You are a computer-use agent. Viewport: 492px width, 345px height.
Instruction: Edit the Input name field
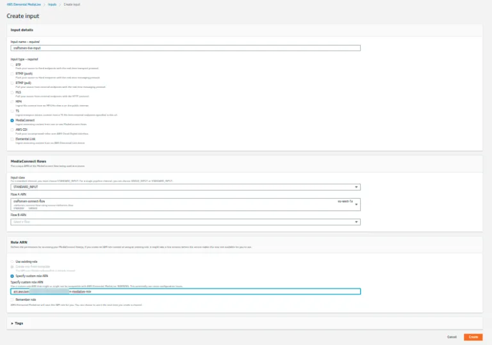[185, 48]
